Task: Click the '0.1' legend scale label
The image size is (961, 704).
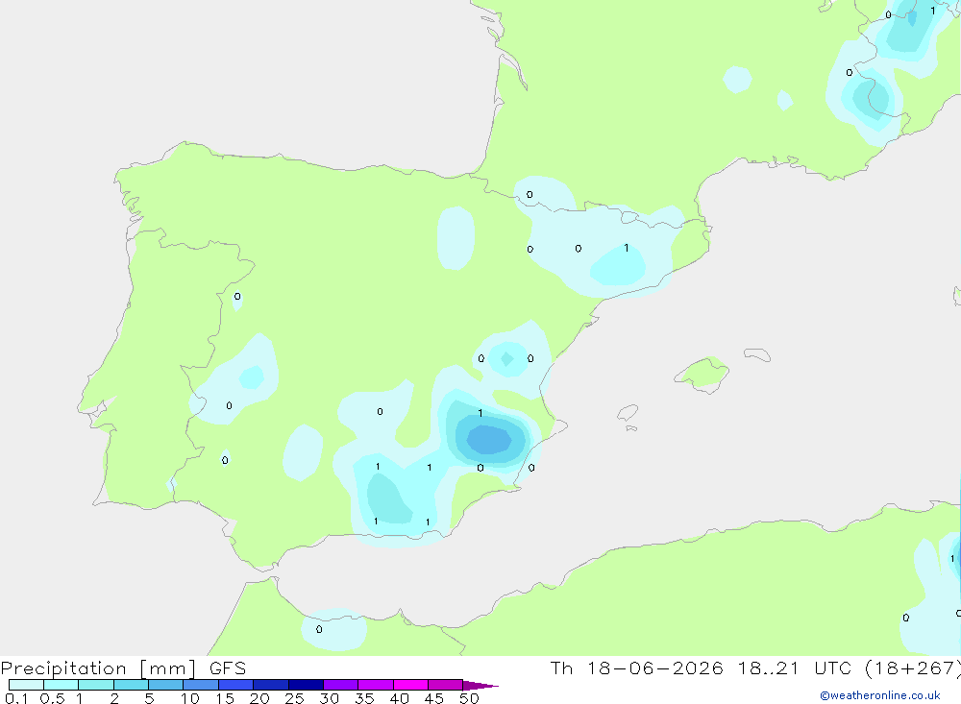Action: click(16, 698)
